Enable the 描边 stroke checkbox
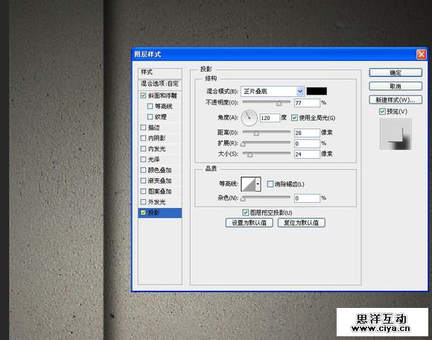 pos(143,127)
